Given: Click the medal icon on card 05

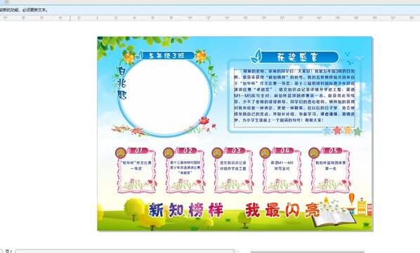Looking at the screenshot, I should (314, 153).
